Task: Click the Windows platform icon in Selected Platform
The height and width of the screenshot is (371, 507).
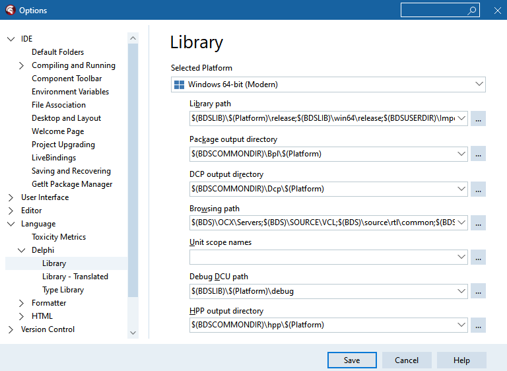Action: pyautogui.click(x=179, y=84)
